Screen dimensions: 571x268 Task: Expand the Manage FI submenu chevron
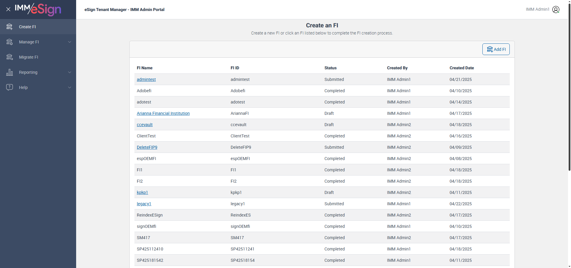pyautogui.click(x=70, y=42)
